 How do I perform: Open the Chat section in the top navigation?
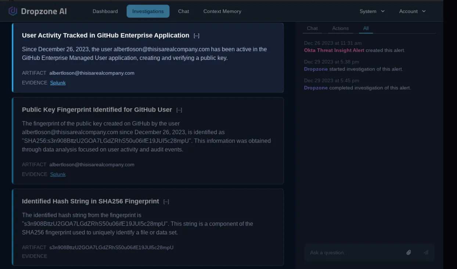[x=183, y=11]
